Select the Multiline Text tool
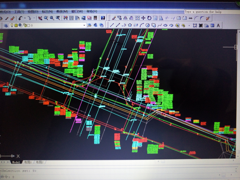Viewport: 240px width, 180px height. click(218, 26)
